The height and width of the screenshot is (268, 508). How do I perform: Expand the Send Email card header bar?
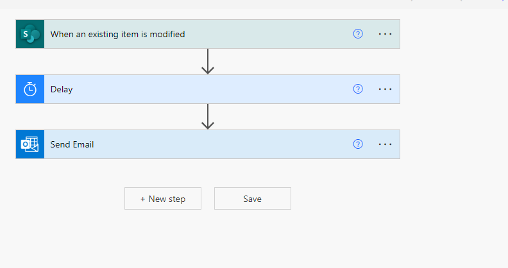coord(208,144)
